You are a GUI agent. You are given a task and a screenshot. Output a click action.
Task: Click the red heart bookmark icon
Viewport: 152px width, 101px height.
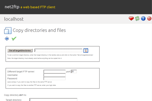coord(131,19)
